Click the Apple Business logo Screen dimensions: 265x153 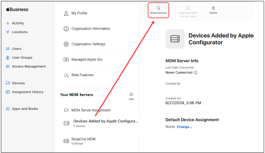[x=17, y=10]
